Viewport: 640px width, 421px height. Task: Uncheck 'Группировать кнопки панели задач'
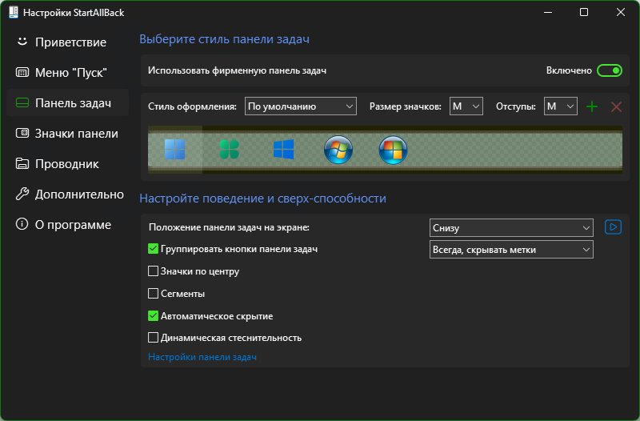click(153, 249)
